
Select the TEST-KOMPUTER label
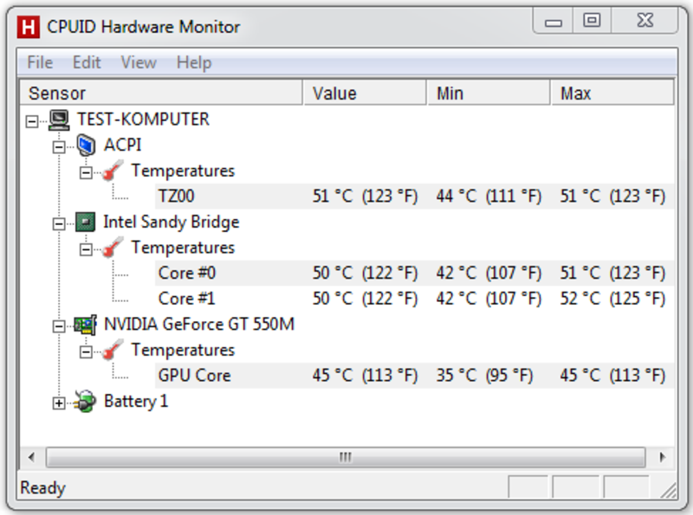point(143,119)
